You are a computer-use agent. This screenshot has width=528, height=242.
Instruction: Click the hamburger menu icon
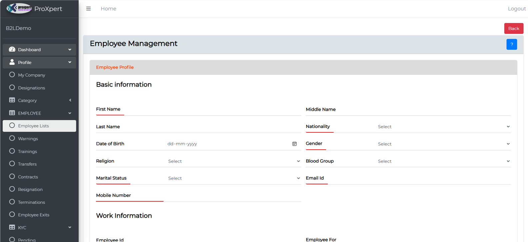[x=88, y=9]
